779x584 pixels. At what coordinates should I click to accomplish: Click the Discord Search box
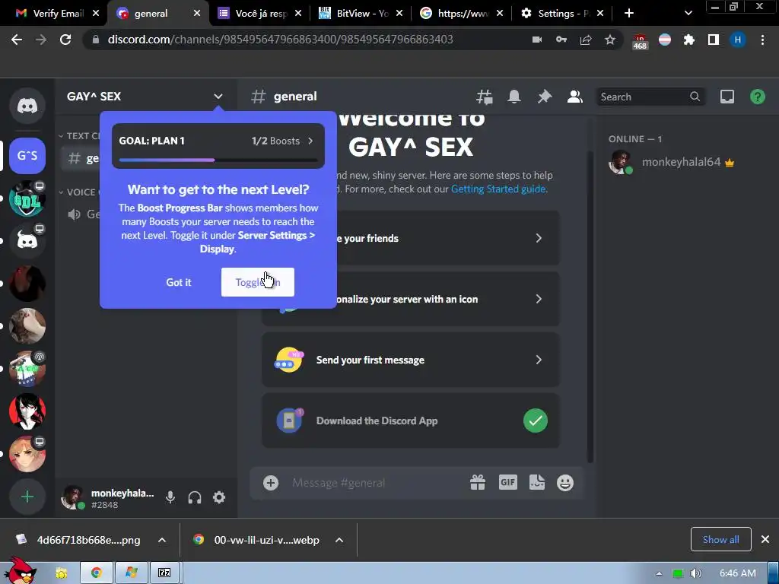tap(650, 97)
